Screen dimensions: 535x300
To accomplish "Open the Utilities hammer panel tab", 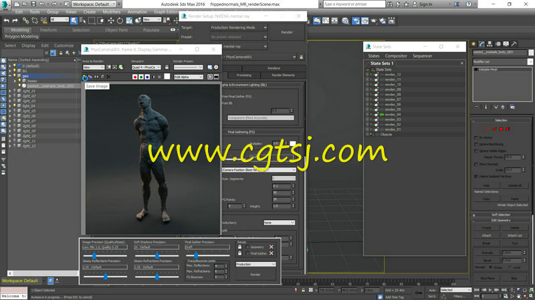I will coord(514,44).
